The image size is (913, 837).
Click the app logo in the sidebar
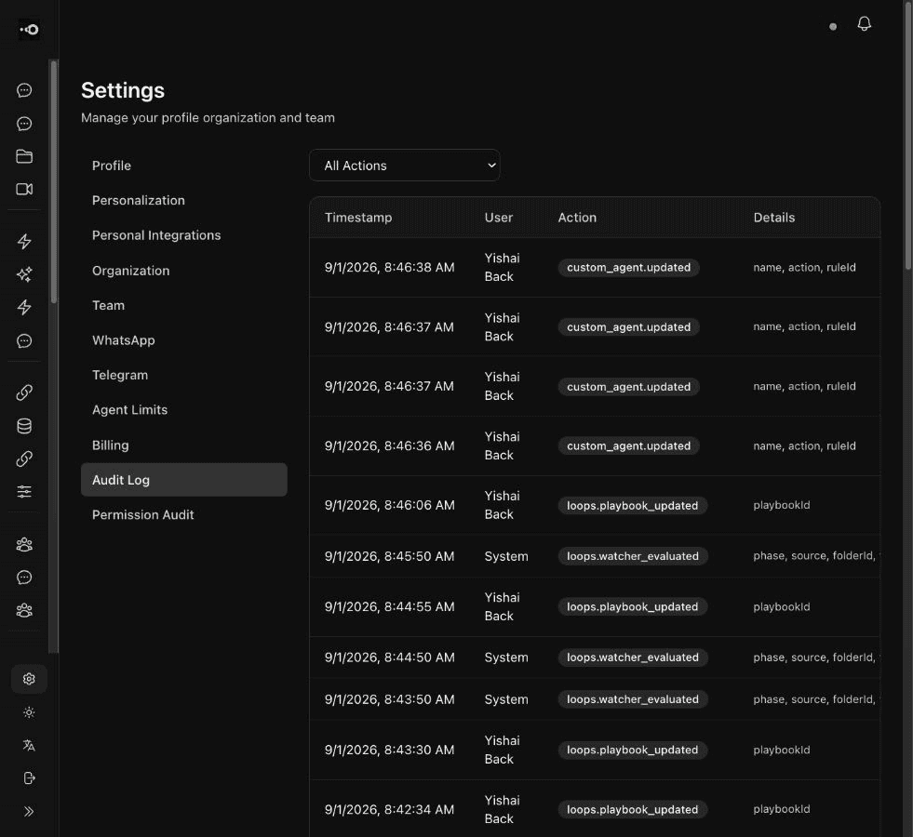pyautogui.click(x=29, y=29)
